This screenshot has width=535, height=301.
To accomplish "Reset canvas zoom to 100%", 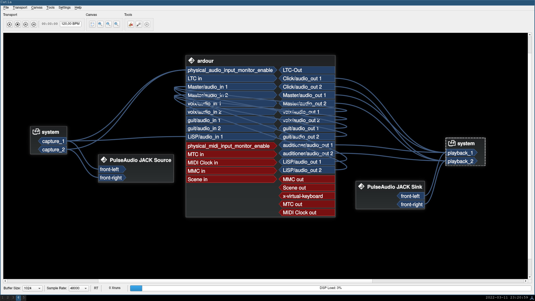I will (116, 24).
